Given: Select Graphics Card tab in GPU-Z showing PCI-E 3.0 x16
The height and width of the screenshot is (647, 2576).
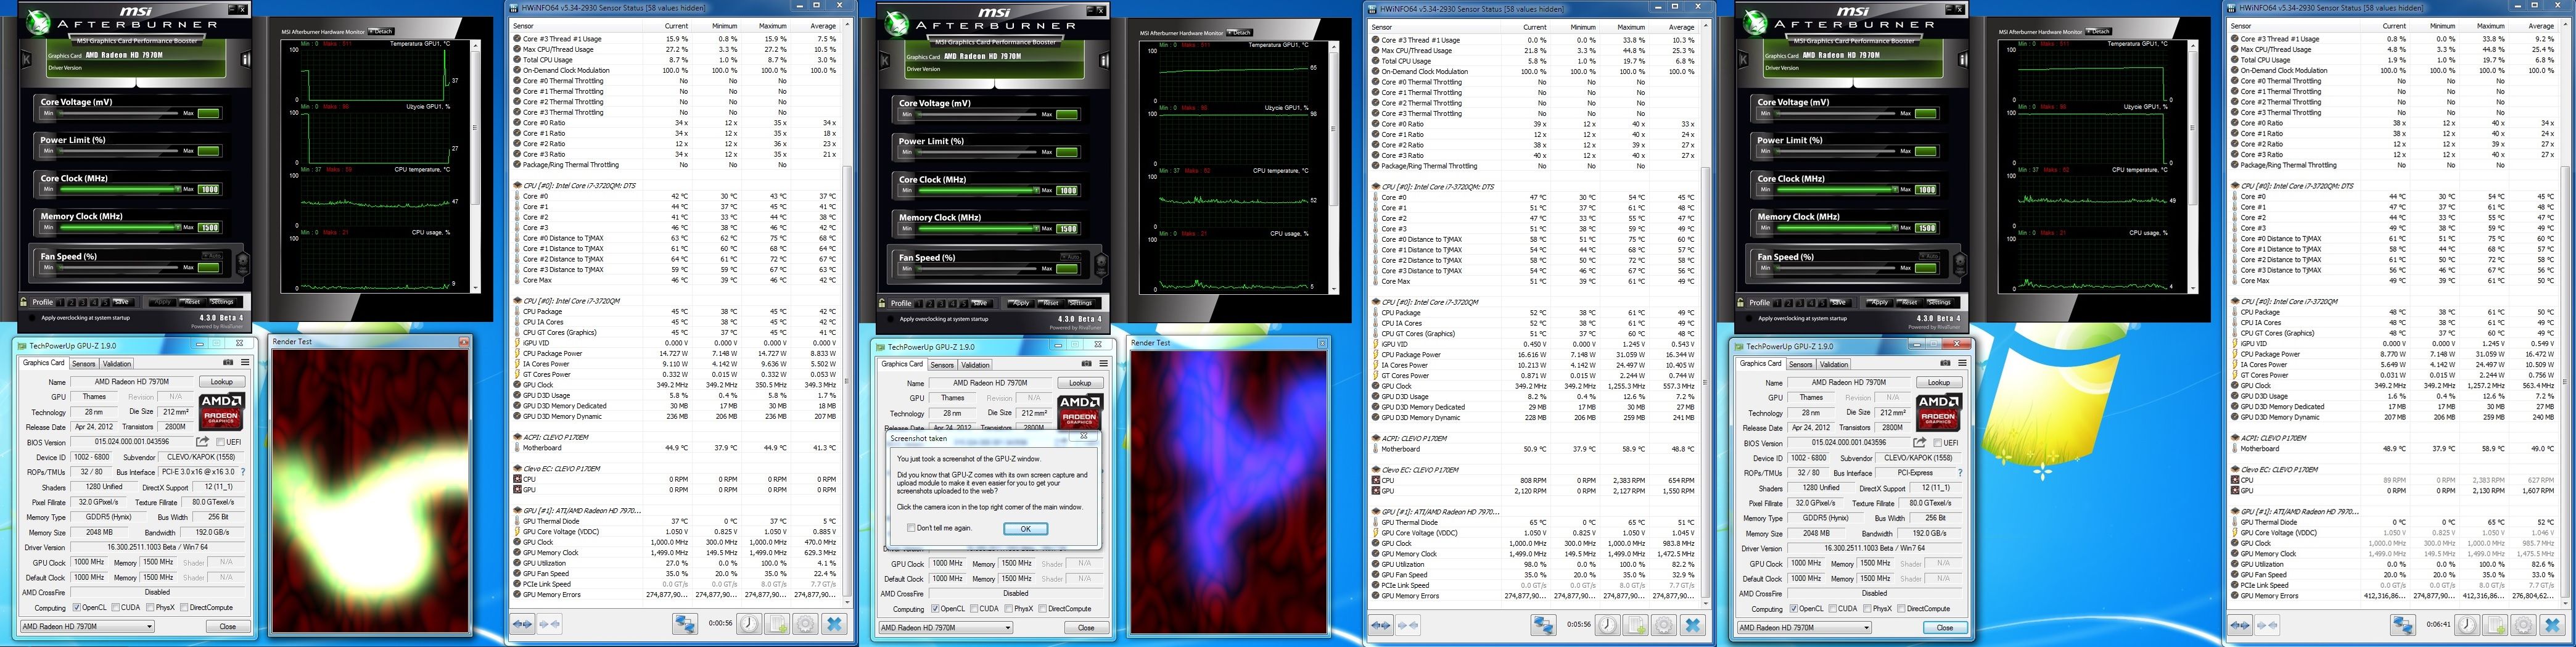Looking at the screenshot, I should coord(44,363).
